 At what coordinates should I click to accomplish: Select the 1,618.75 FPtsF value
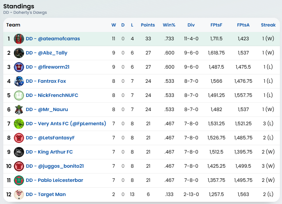(216, 53)
